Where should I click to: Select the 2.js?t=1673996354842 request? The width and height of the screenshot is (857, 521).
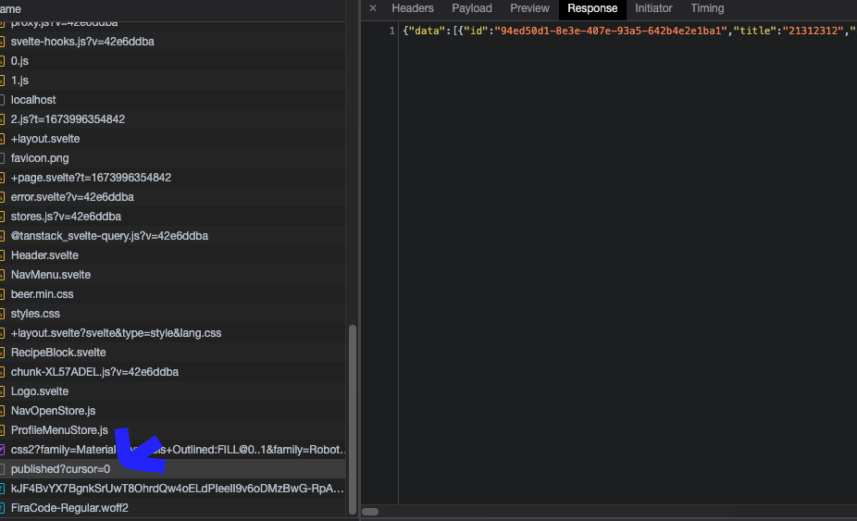click(173, 119)
